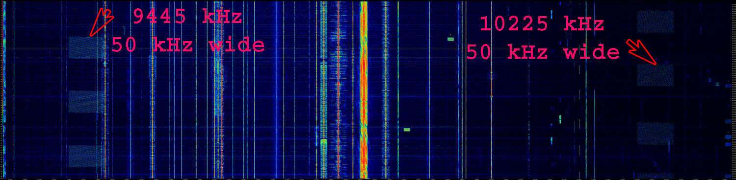This screenshot has height=180, width=736.
Task: Select the small green block in lower middle
Action: click(407, 130)
